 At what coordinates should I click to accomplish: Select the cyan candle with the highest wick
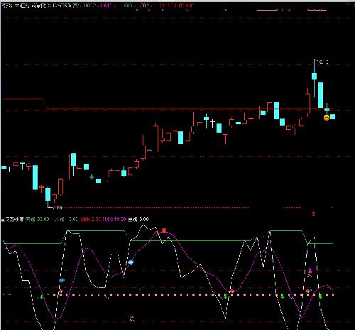pos(315,76)
